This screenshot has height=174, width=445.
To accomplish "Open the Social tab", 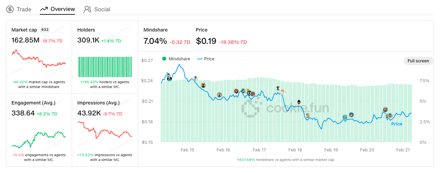I will tap(97, 9).
